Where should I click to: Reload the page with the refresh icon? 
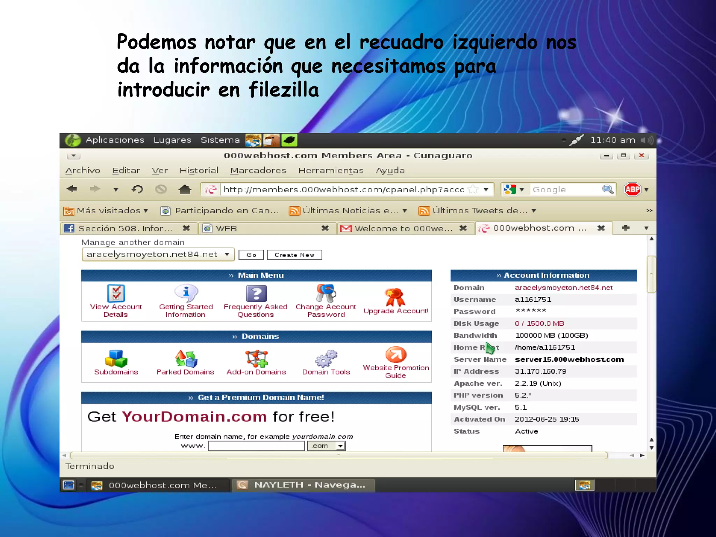click(x=137, y=189)
